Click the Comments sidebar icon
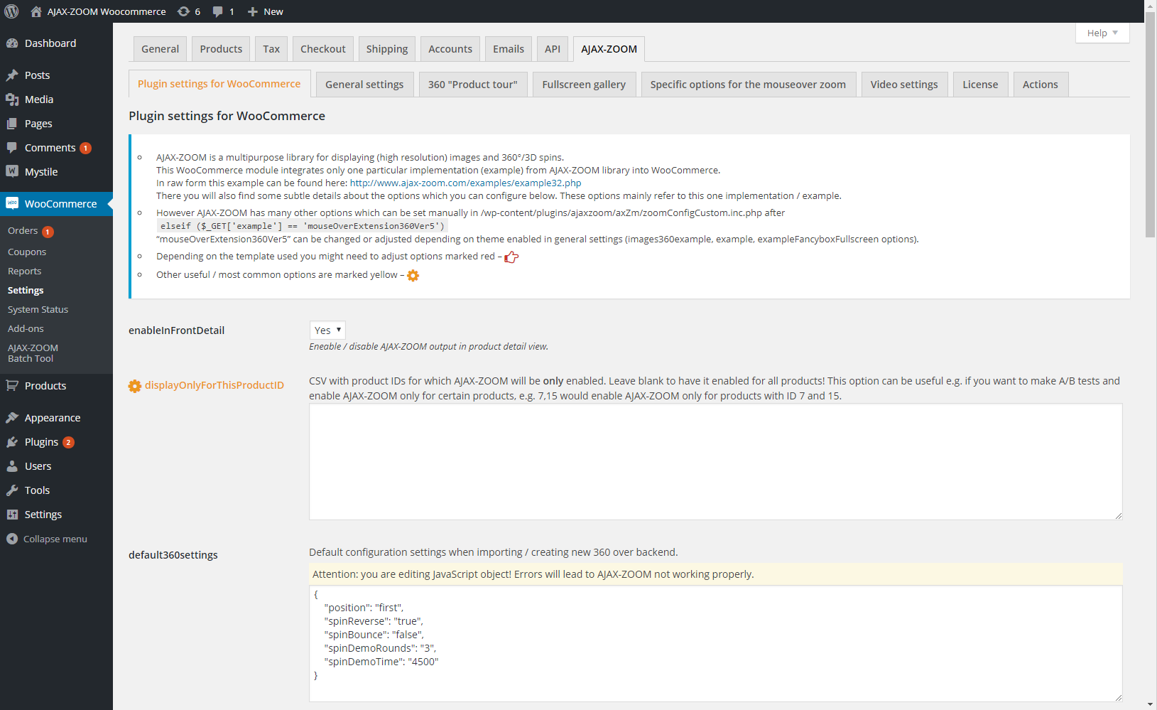The image size is (1157, 710). click(x=12, y=148)
